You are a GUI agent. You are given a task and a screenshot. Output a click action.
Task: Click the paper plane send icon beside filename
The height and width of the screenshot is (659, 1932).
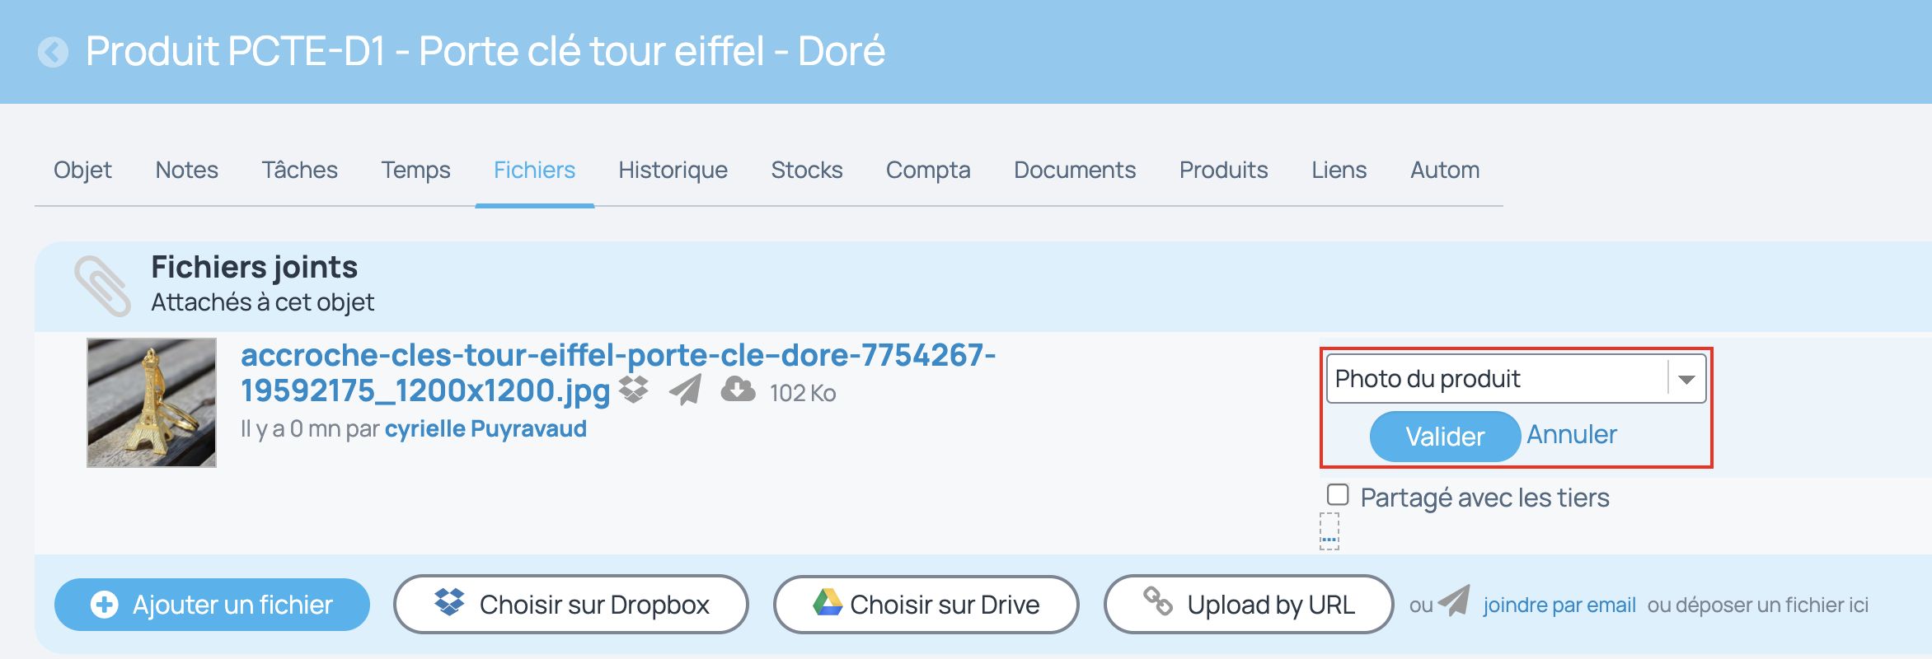[685, 390]
